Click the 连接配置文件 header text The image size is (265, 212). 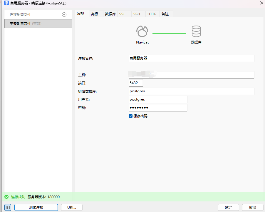[x=20, y=15]
